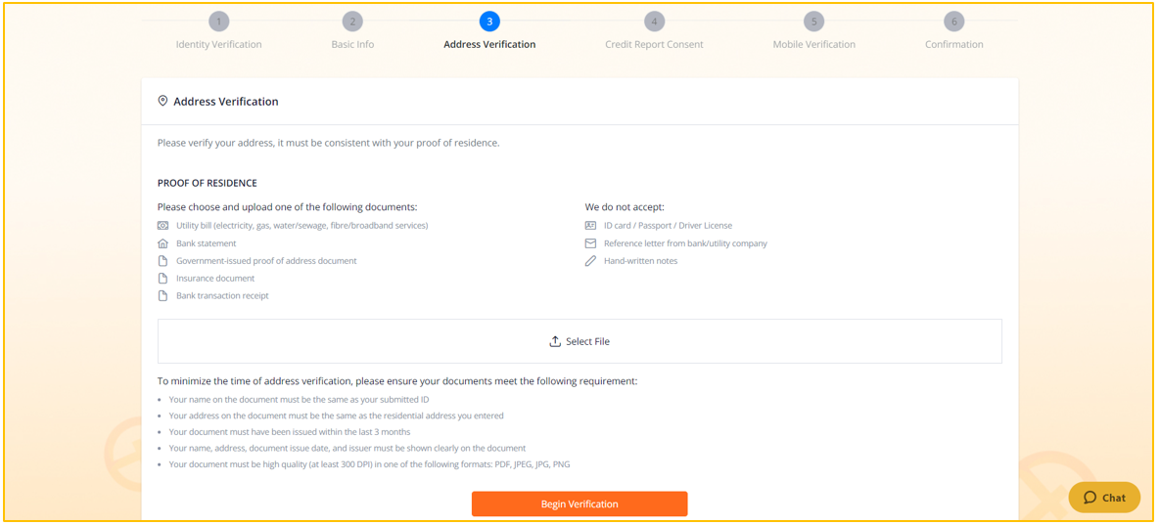Open step 6 Confirmation

coord(954,22)
